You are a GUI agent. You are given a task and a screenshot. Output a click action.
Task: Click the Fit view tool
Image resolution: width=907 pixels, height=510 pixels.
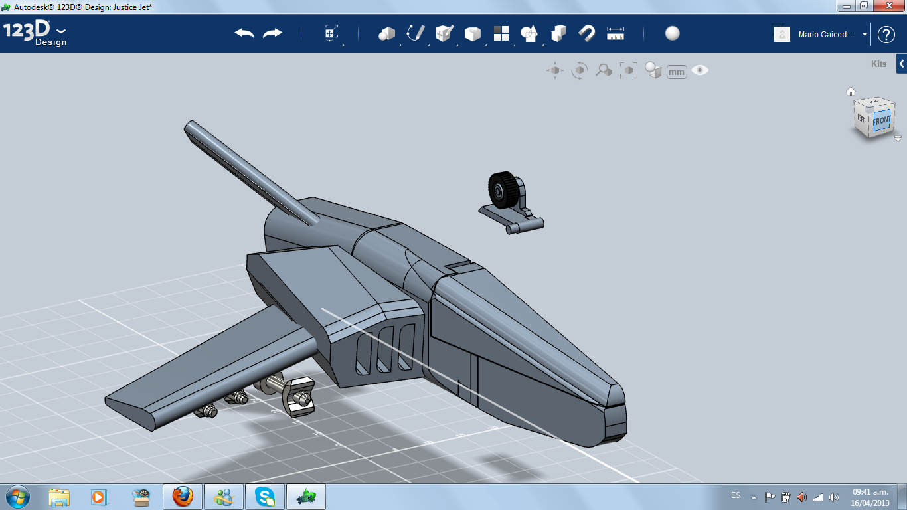[x=628, y=70]
